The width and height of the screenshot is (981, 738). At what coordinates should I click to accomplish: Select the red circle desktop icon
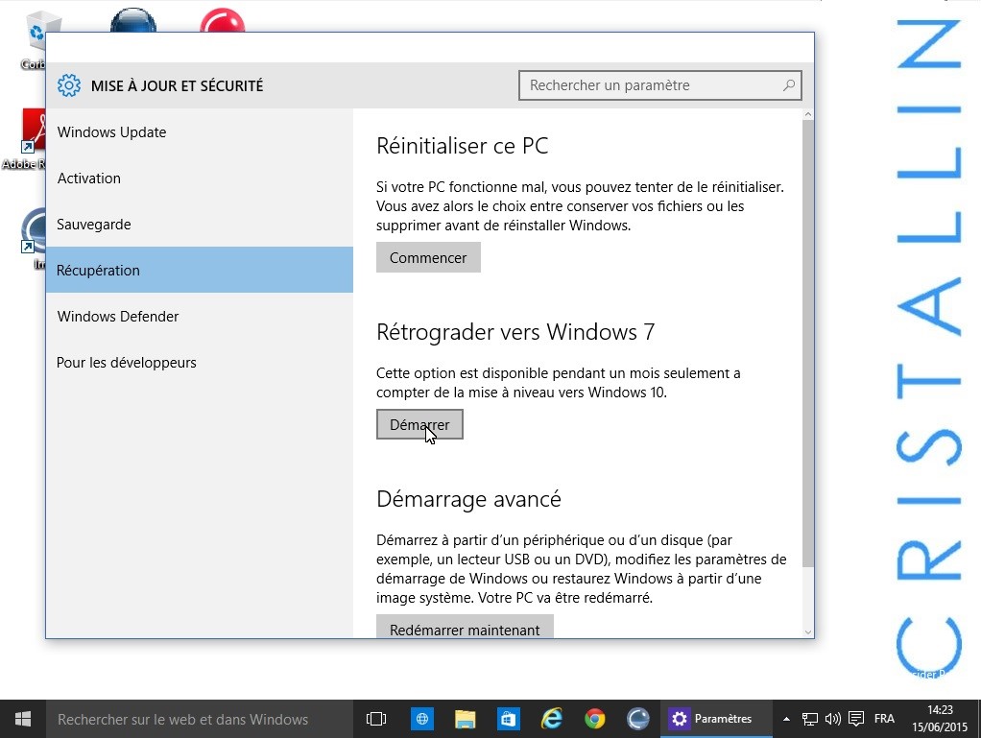click(222, 20)
